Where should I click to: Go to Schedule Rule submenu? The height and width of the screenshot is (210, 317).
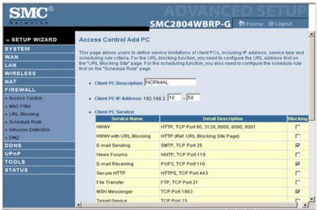[x=25, y=122]
